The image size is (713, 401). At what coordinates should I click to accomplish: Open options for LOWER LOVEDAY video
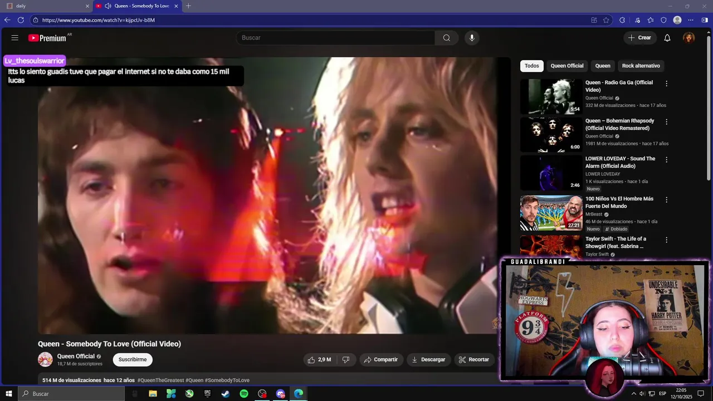click(666, 159)
